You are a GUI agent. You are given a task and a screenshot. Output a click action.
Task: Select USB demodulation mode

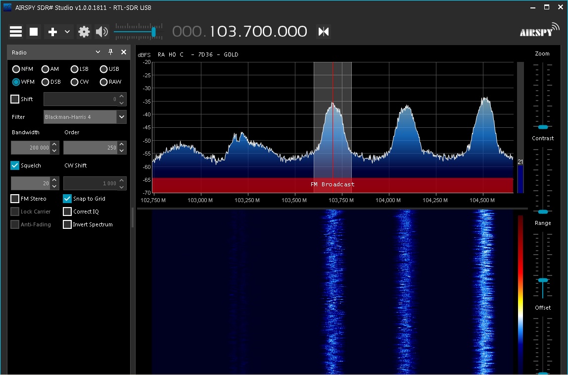tap(109, 69)
